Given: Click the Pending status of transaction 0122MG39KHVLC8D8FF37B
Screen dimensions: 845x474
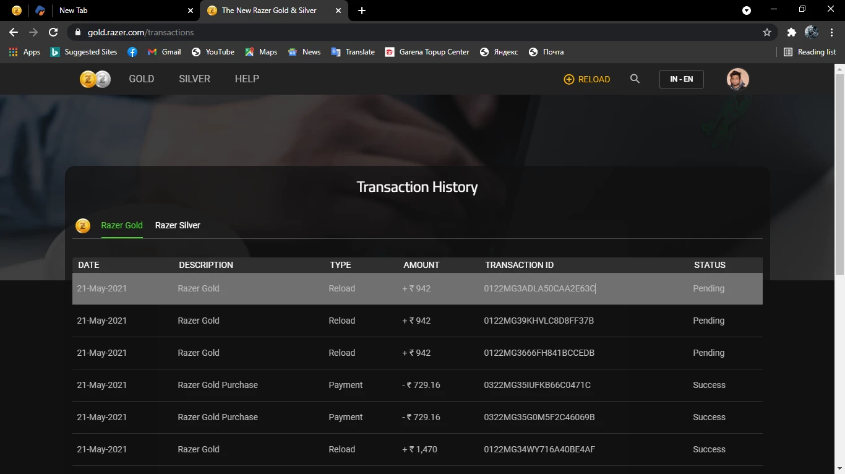Looking at the screenshot, I should [708, 321].
